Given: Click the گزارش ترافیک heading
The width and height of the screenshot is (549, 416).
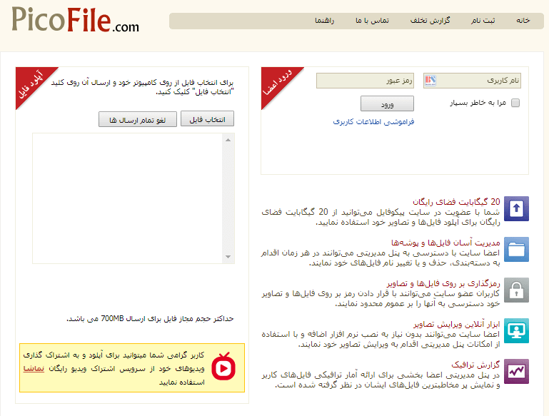Looking at the screenshot, I should tap(475, 365).
